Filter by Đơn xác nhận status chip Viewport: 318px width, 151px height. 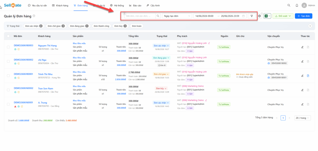pyautogui.click(x=34, y=26)
